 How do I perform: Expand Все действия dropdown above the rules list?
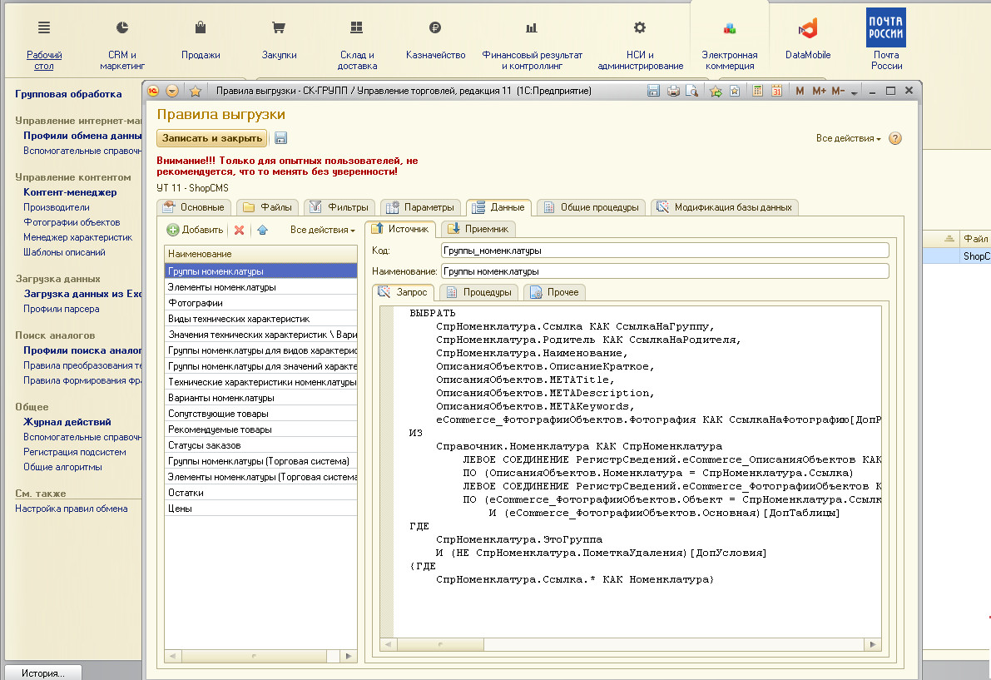click(x=323, y=230)
